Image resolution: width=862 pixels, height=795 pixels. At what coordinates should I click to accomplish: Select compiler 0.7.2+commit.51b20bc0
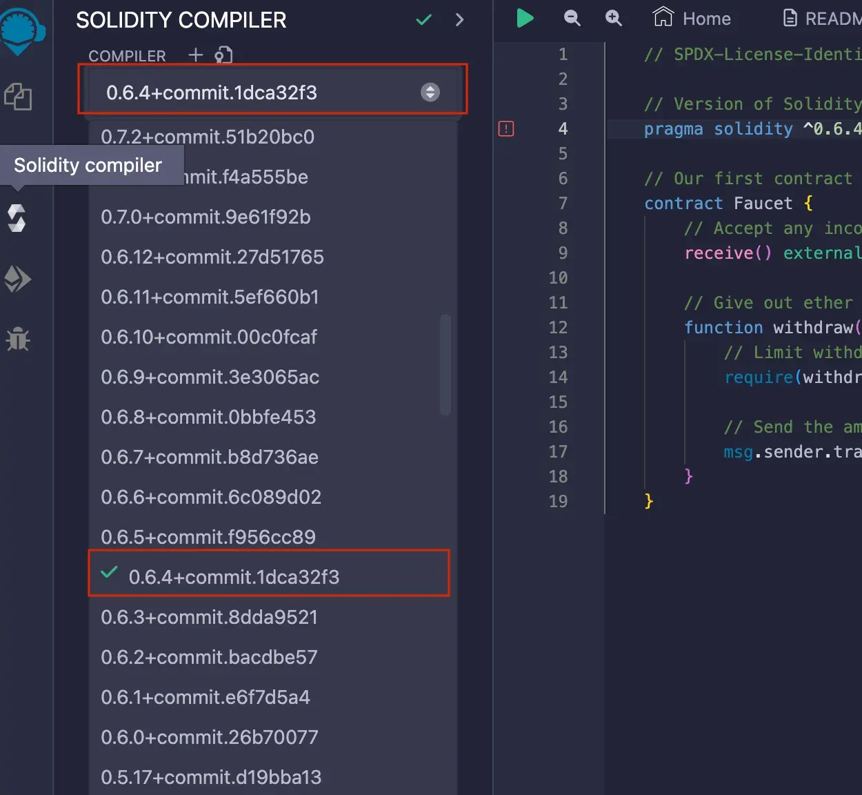click(272, 137)
